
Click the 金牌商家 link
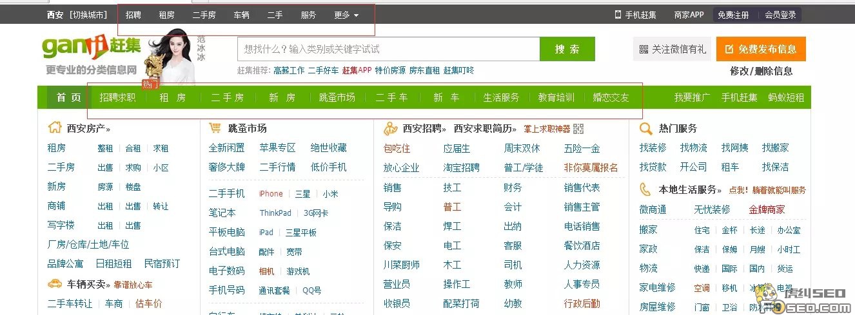(767, 209)
